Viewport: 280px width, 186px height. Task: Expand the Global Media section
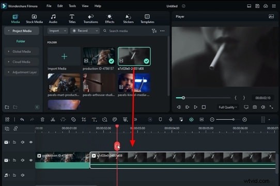point(22,52)
